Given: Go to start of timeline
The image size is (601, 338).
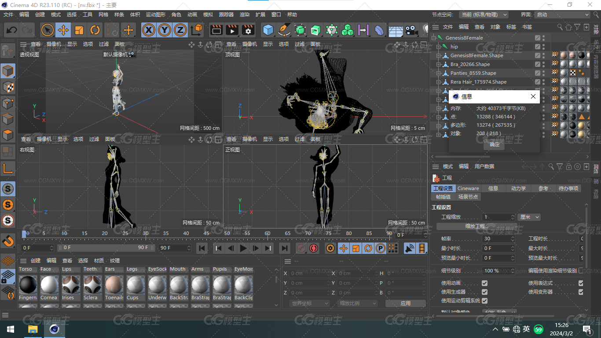Looking at the screenshot, I should click(x=202, y=248).
